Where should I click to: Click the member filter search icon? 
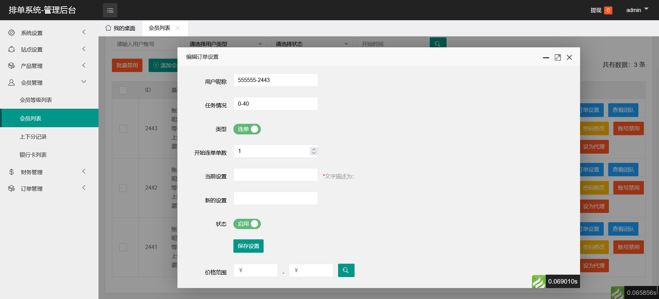click(x=438, y=44)
